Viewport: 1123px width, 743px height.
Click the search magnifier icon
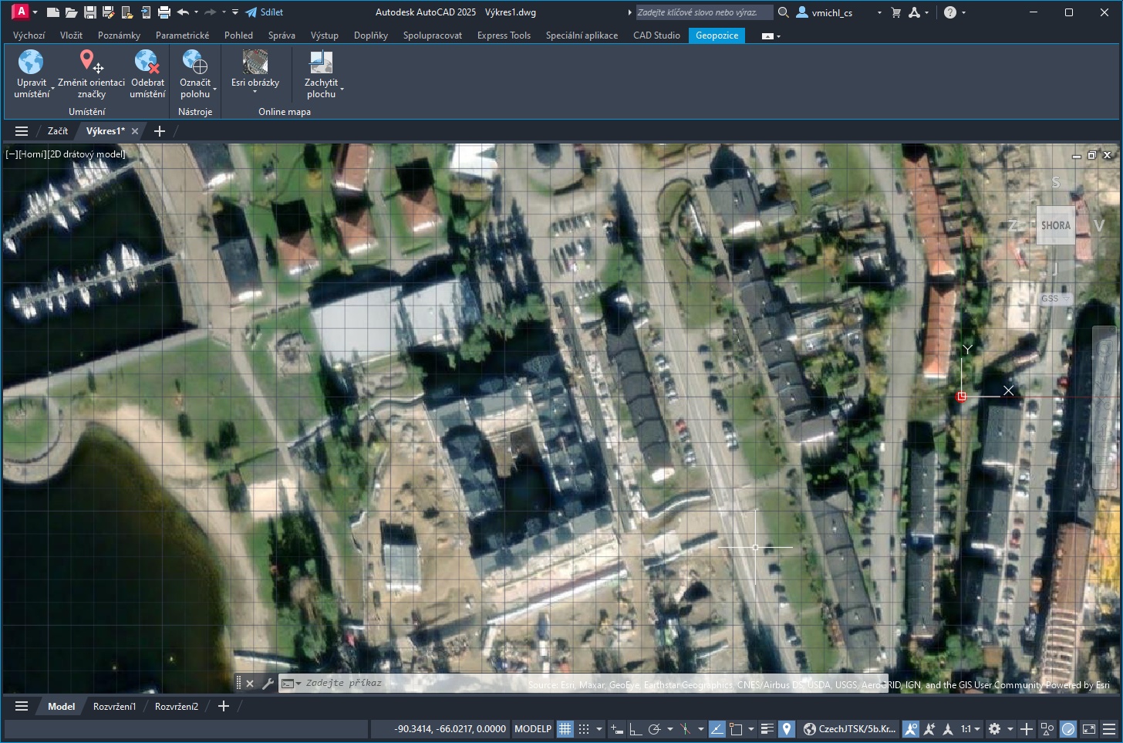[x=784, y=12]
